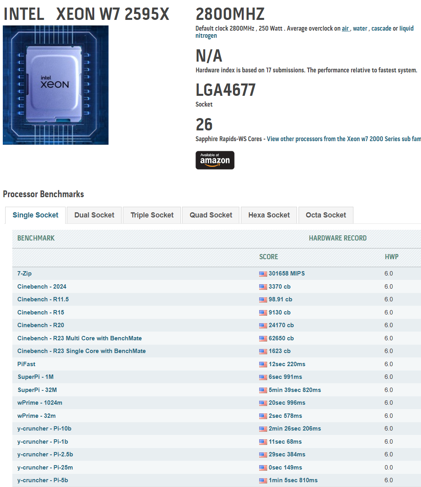This screenshot has height=487, width=421.
Task: Open the 3370 cb score record
Action: (280, 287)
